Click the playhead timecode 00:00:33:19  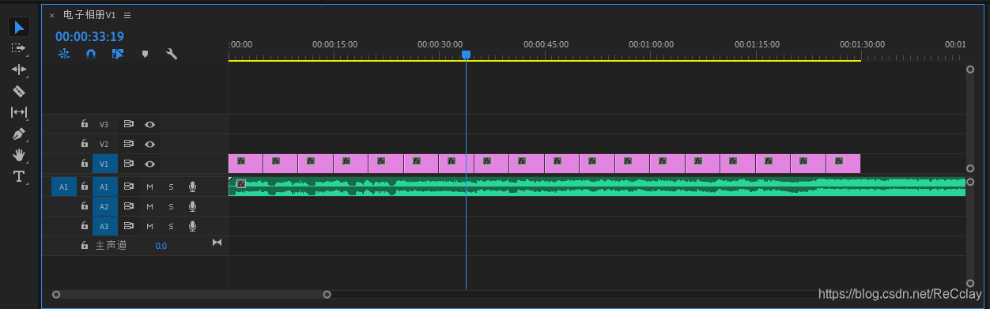click(x=89, y=36)
